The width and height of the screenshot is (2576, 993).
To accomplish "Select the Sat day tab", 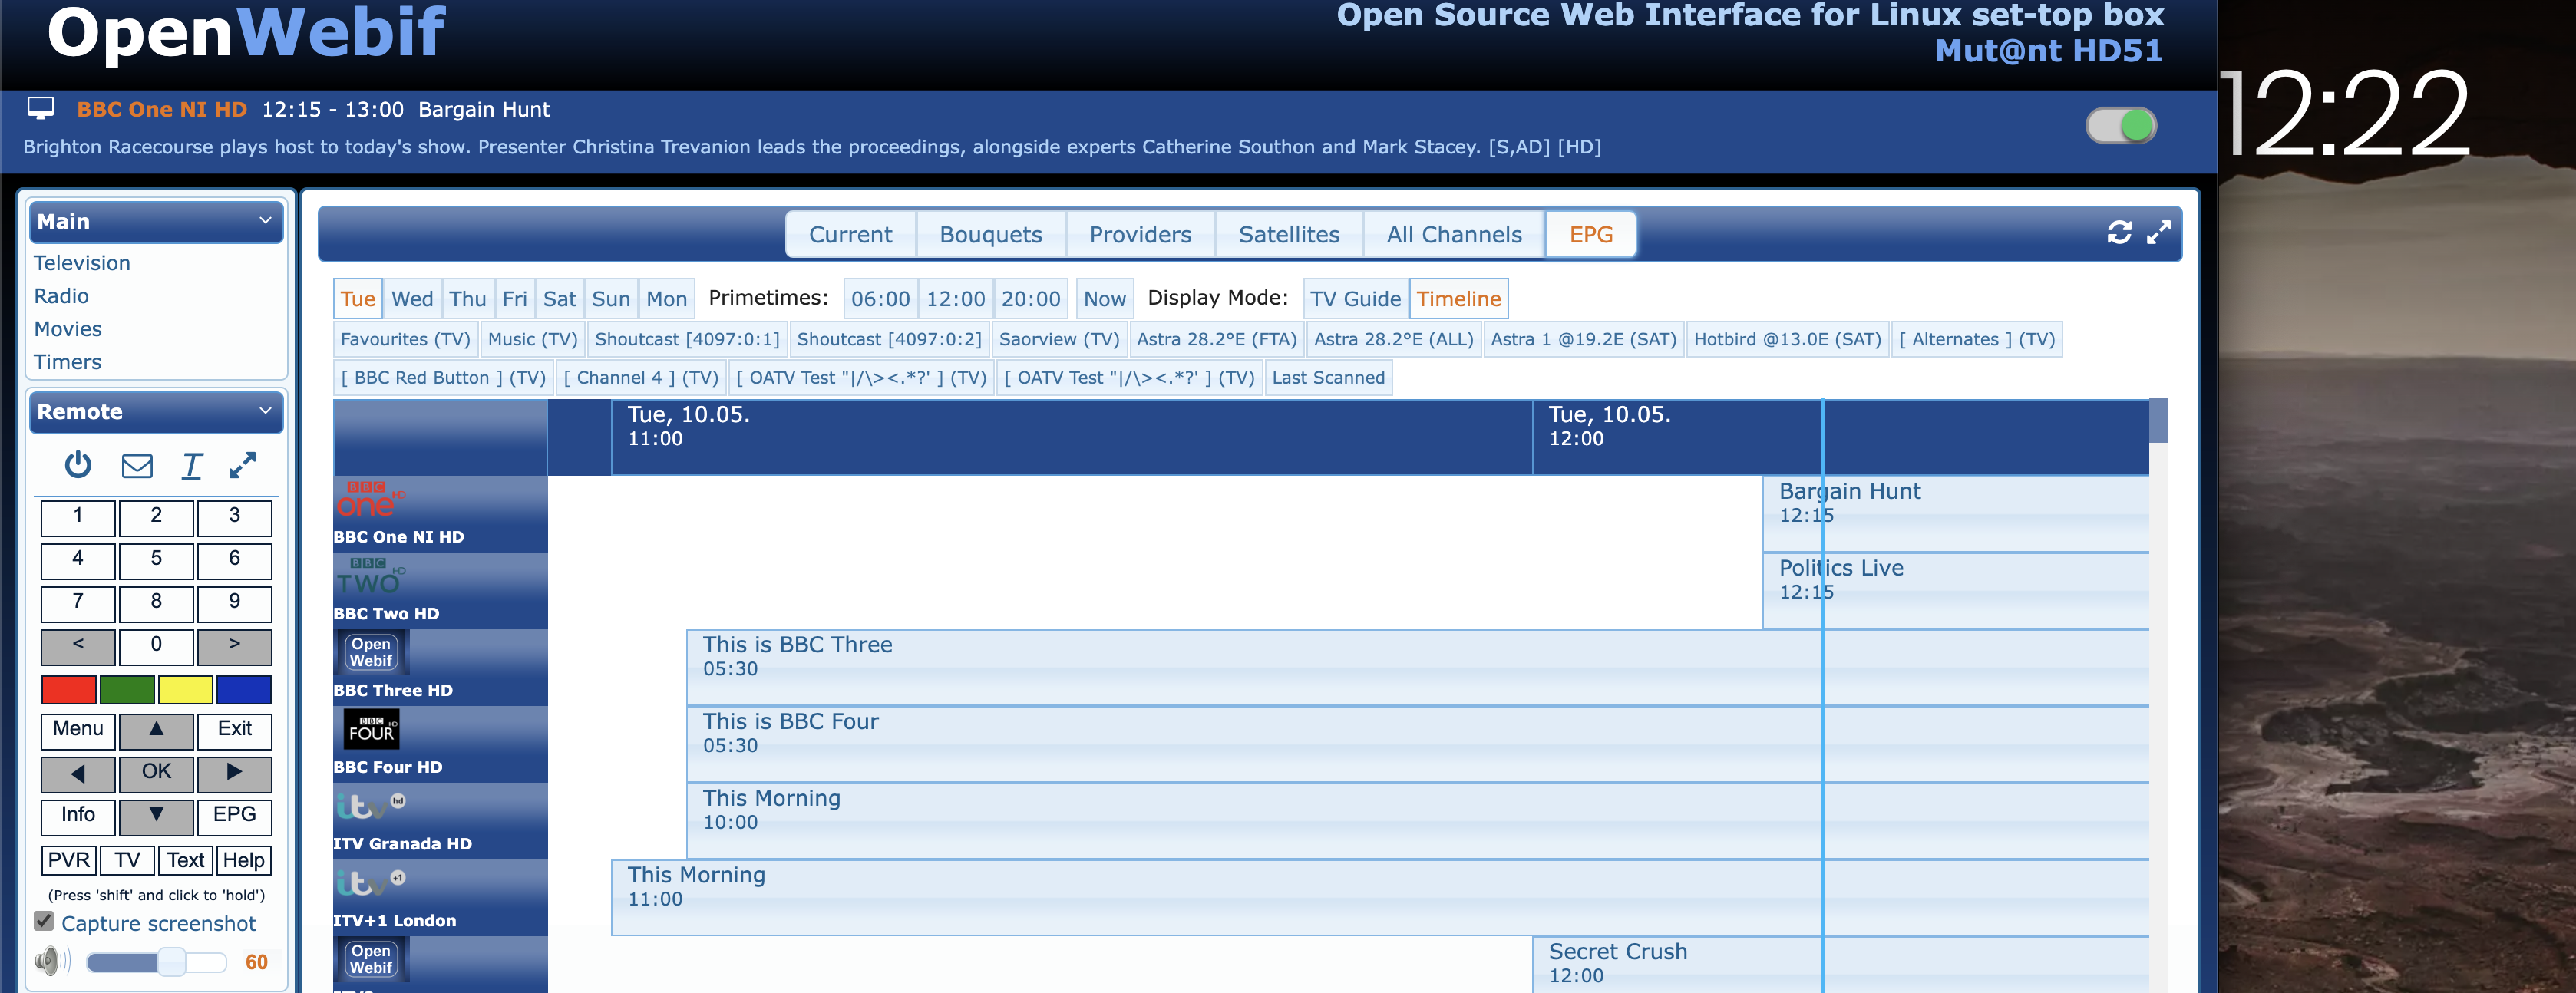I will coord(560,298).
